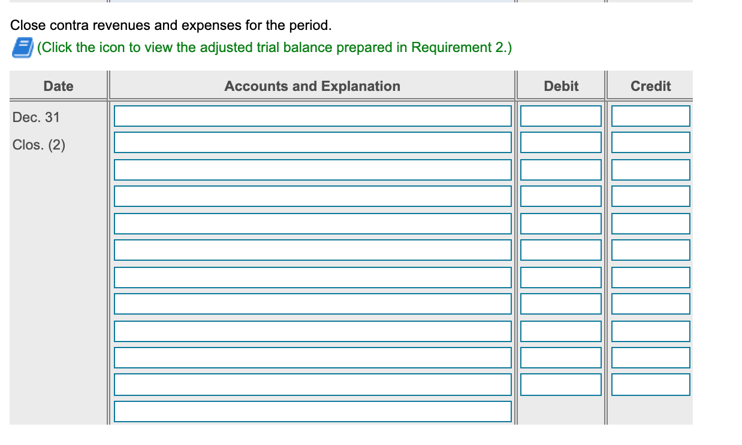Click the first Accounts and Explanation field
The height and width of the screenshot is (445, 742).
pos(312,115)
